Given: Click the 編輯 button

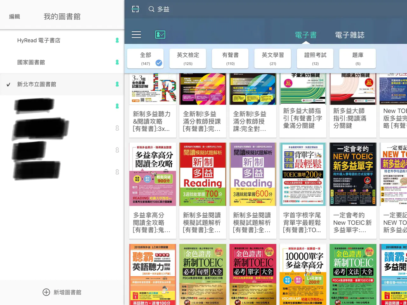Looking at the screenshot, I should pyautogui.click(x=14, y=17).
